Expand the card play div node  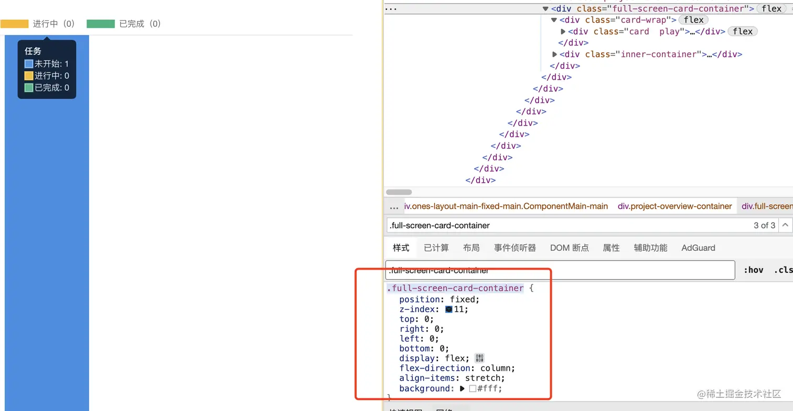pyautogui.click(x=563, y=31)
